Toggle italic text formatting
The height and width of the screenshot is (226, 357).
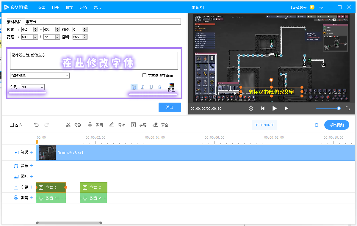click(x=143, y=87)
